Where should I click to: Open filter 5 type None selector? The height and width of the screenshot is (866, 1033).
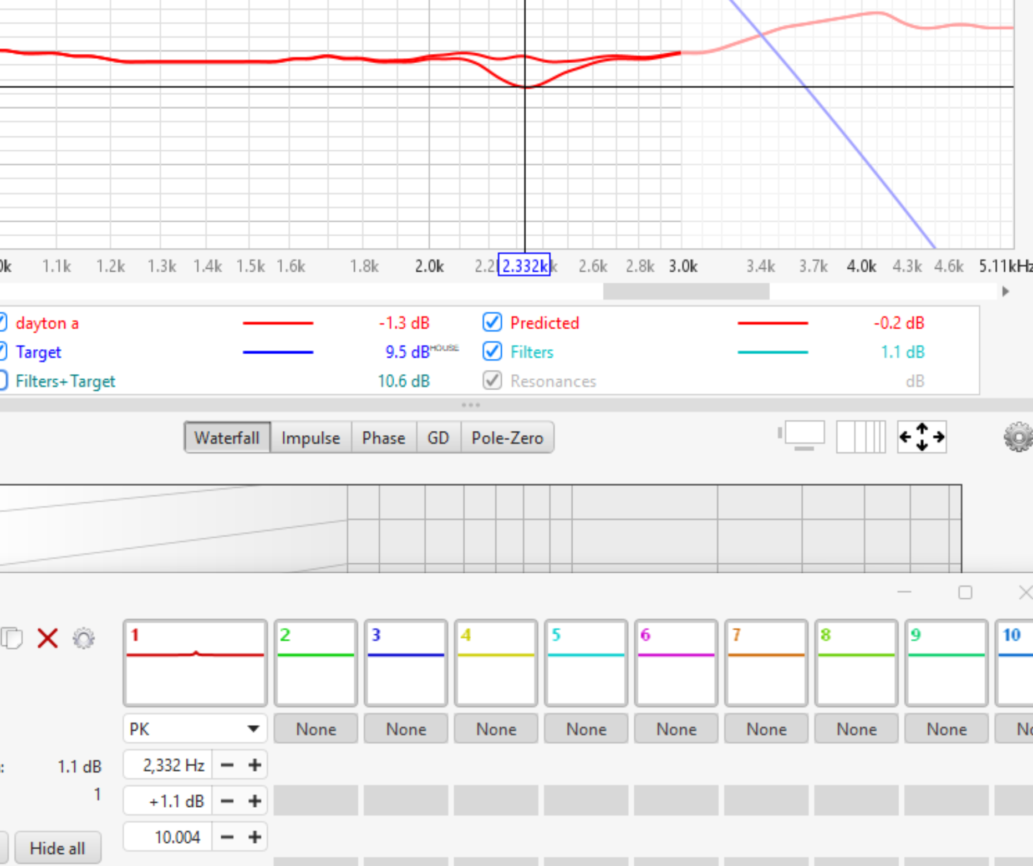point(586,729)
